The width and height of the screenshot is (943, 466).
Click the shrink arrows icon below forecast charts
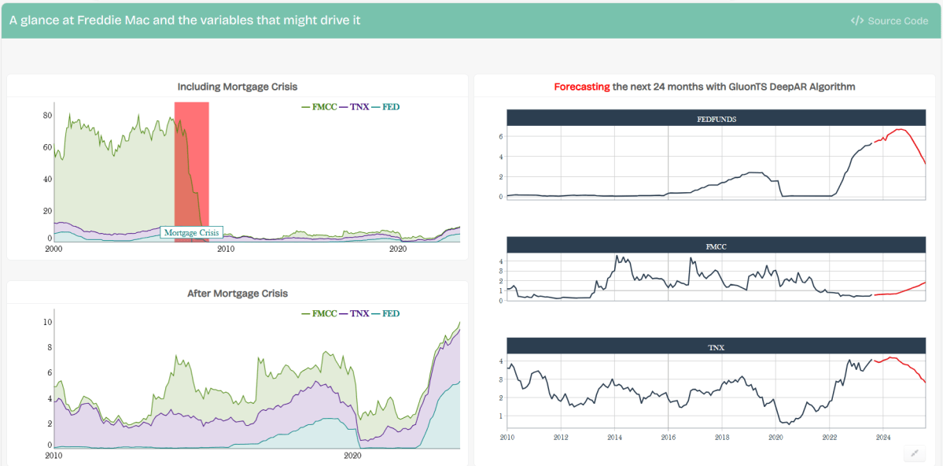click(913, 453)
